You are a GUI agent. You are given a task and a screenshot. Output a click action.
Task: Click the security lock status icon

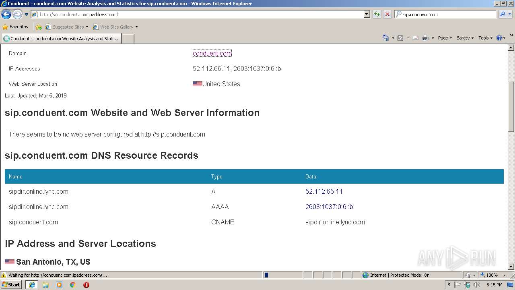(468, 275)
